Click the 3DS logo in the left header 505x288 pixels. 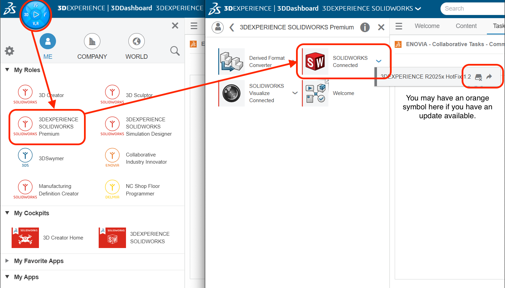(10, 9)
